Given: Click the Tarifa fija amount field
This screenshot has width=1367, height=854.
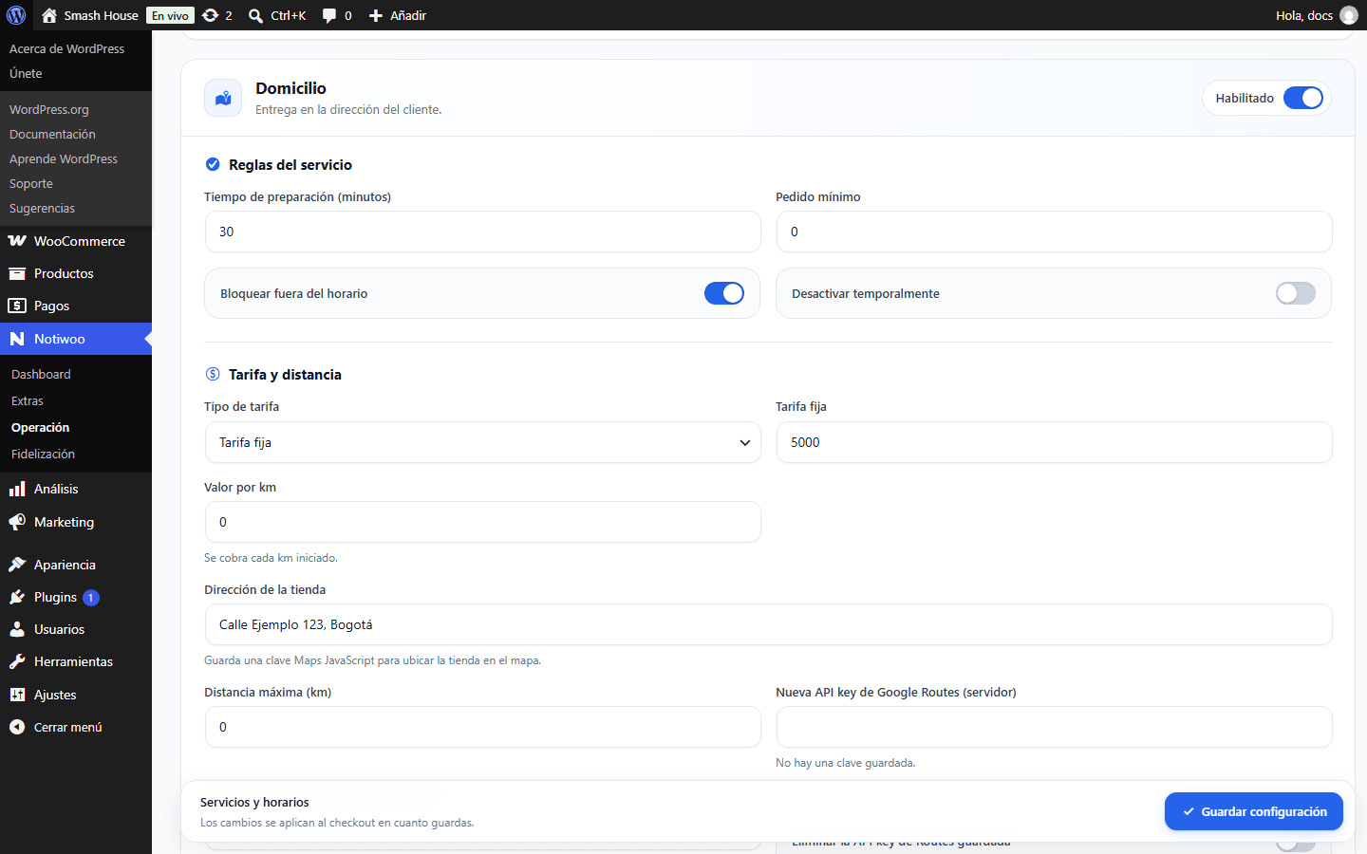Looking at the screenshot, I should (x=1054, y=442).
